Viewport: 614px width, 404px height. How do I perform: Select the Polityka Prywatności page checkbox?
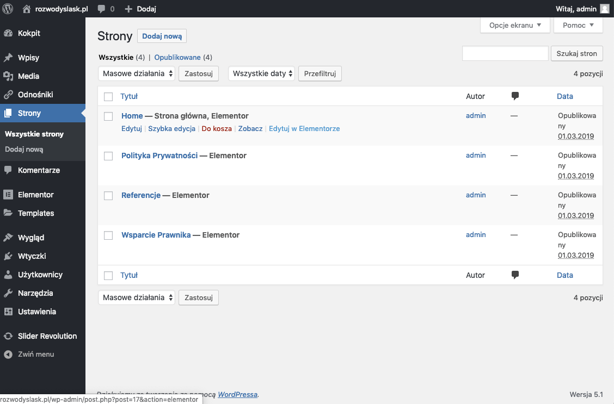coord(108,156)
